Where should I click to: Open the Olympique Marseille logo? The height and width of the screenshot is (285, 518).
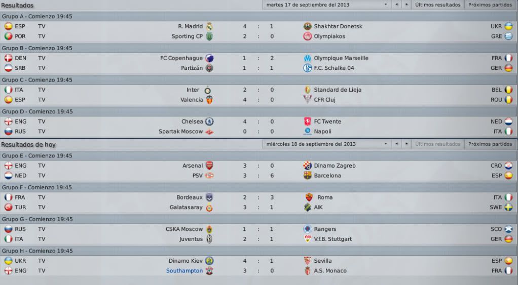(307, 58)
